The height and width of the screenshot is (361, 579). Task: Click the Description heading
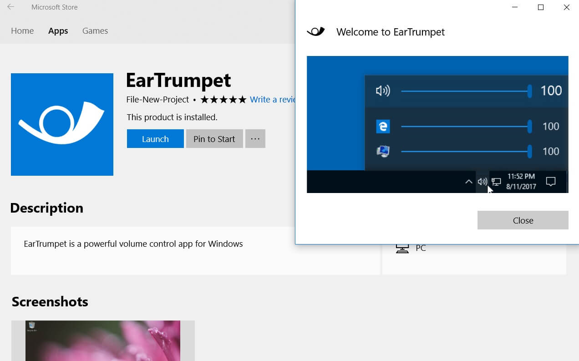click(46, 208)
